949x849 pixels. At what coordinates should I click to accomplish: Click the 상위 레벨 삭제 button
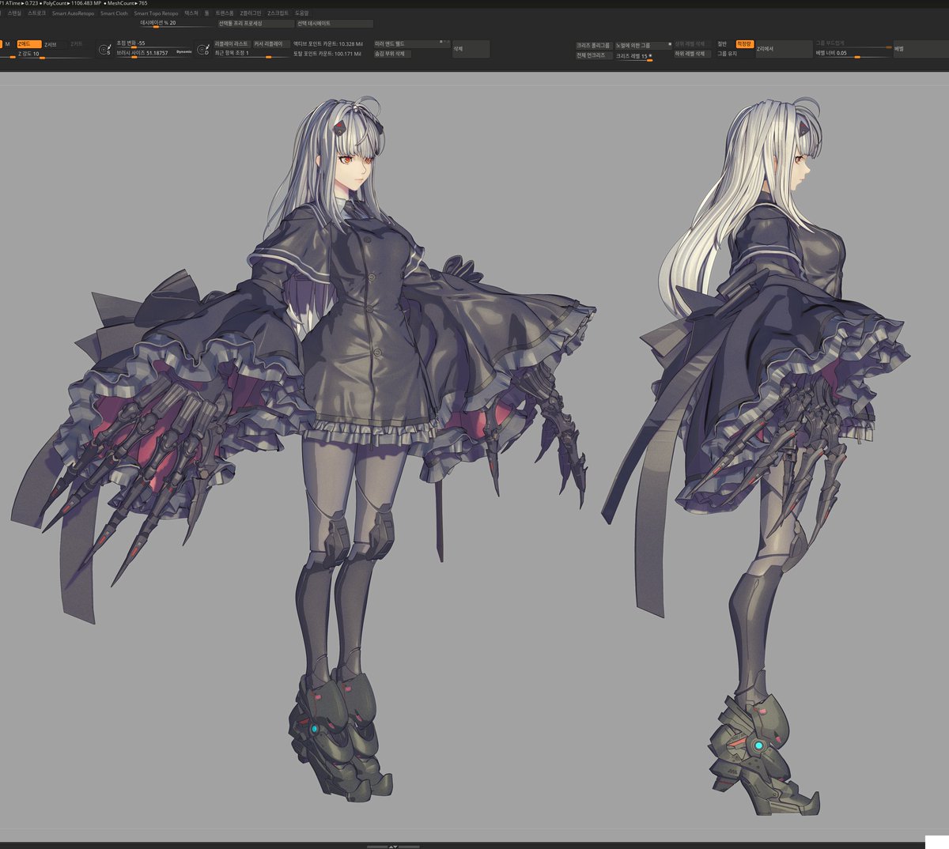pyautogui.click(x=692, y=44)
